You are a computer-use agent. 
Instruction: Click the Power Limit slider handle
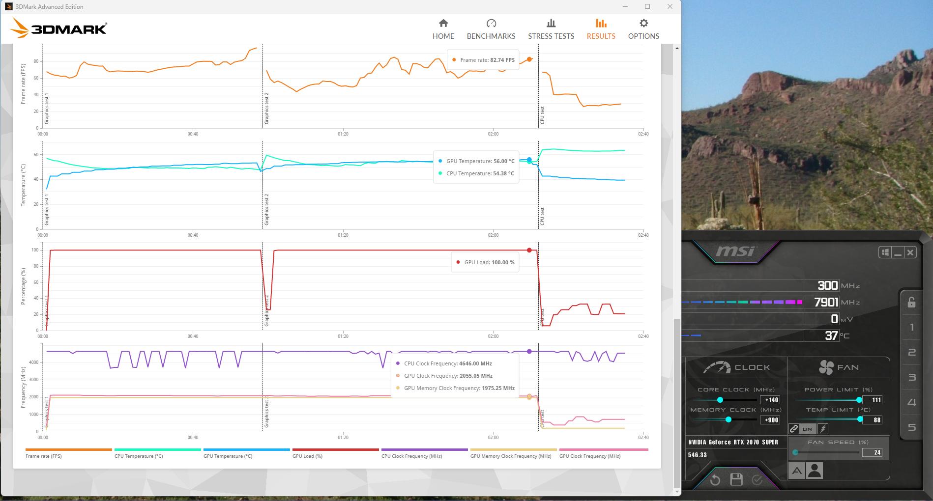click(859, 400)
